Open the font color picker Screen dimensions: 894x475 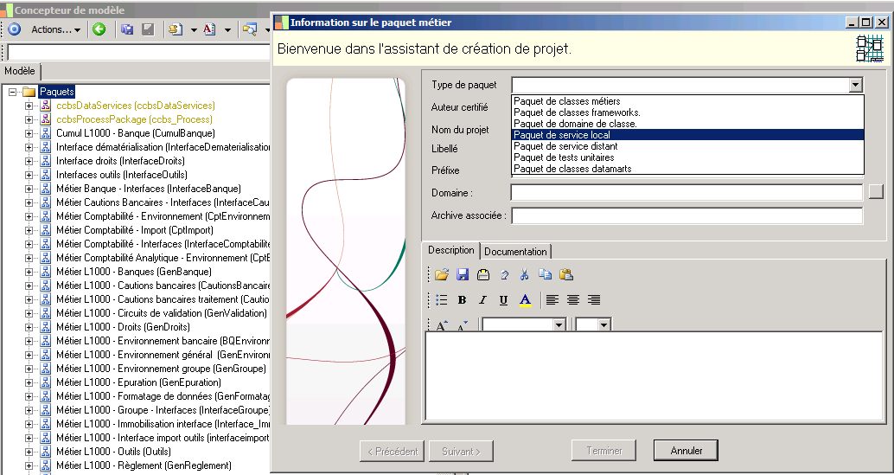(525, 300)
